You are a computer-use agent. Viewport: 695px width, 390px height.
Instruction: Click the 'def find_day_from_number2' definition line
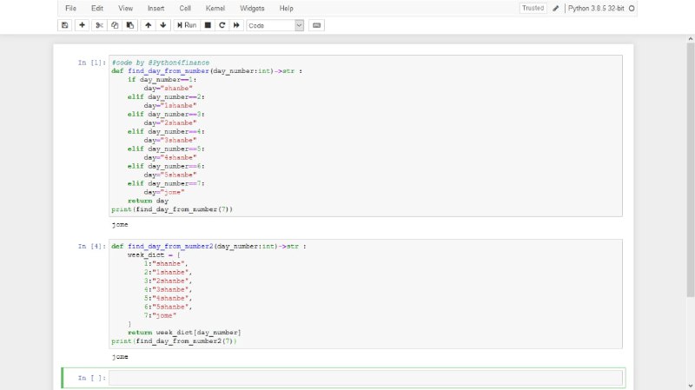(x=208, y=246)
